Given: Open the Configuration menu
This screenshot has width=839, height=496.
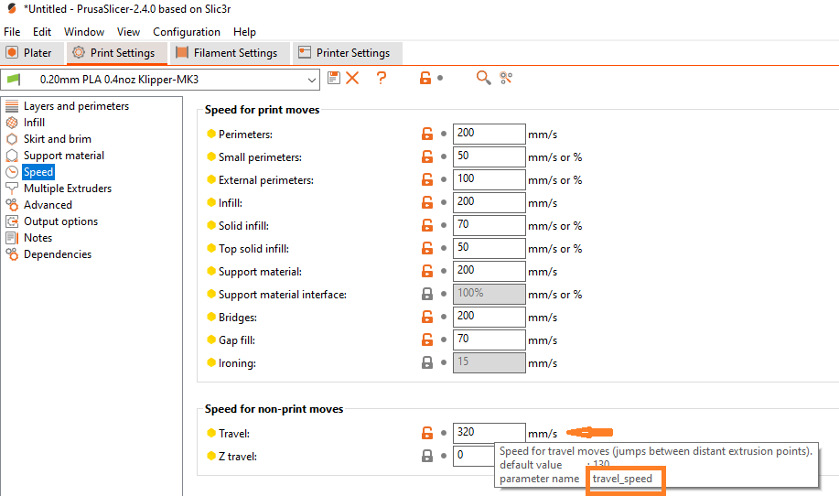Looking at the screenshot, I should tap(187, 32).
